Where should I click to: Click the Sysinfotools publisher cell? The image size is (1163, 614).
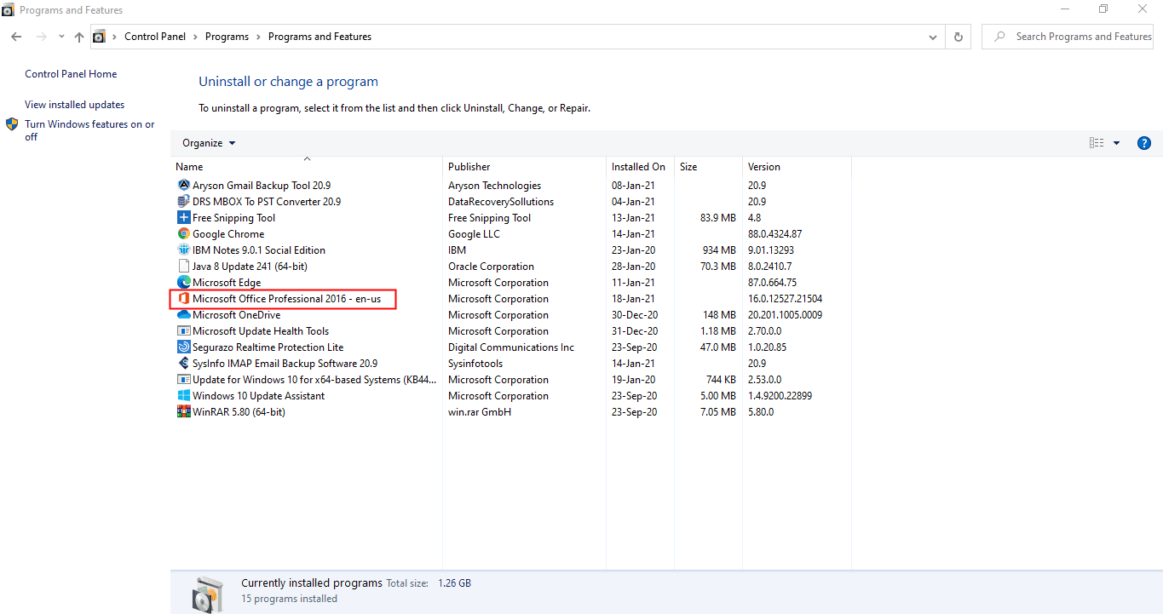(475, 363)
